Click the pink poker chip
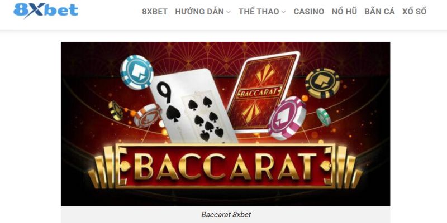447x223 pixels. [287, 118]
